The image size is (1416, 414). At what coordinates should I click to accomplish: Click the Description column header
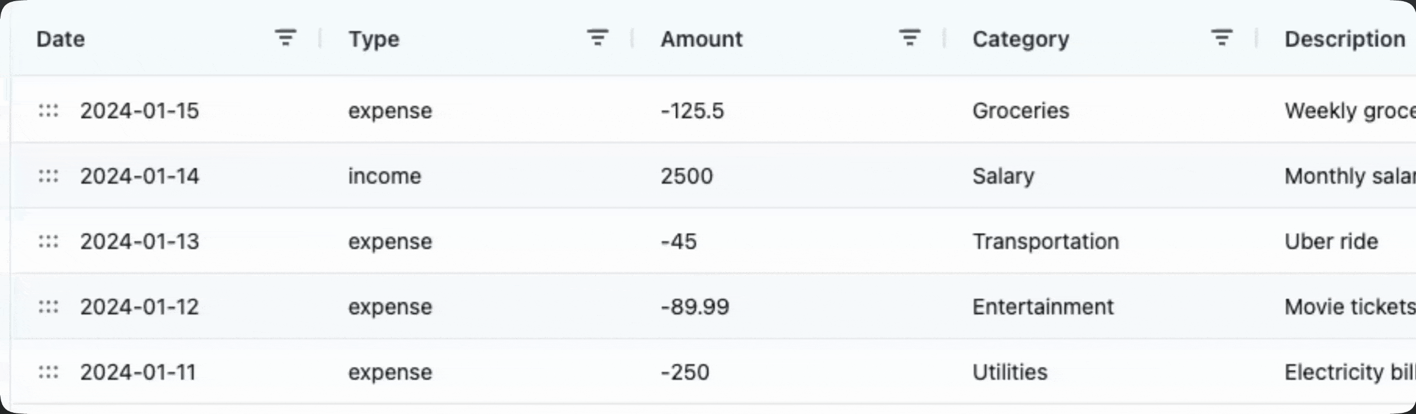(1345, 39)
